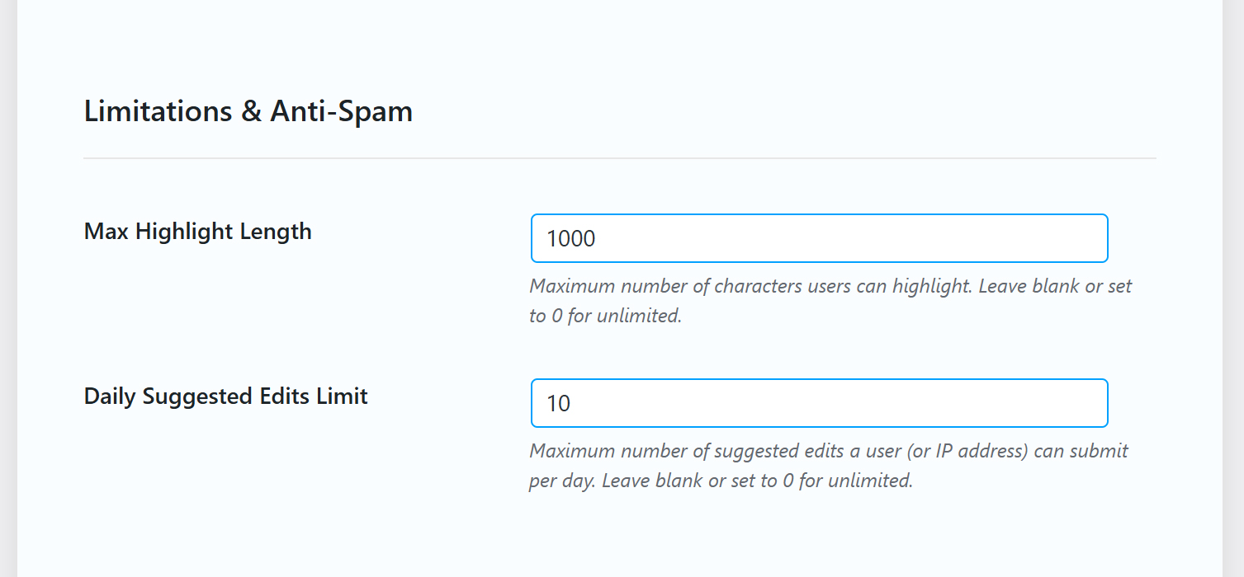Click the Daily Suggested Edits help description
Screen dimensions: 1244x577
pyautogui.click(x=828, y=466)
